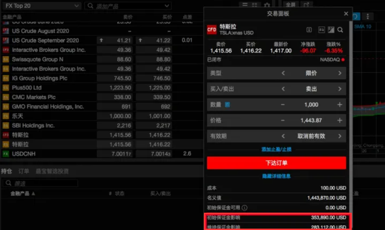Click the stock icon for 乐天 row
Image resolution: width=385 pixels, height=230 pixels.
click(5, 116)
